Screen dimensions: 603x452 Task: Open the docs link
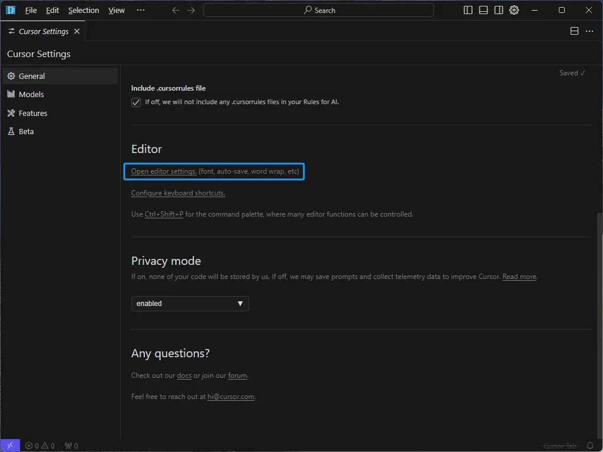pos(184,375)
